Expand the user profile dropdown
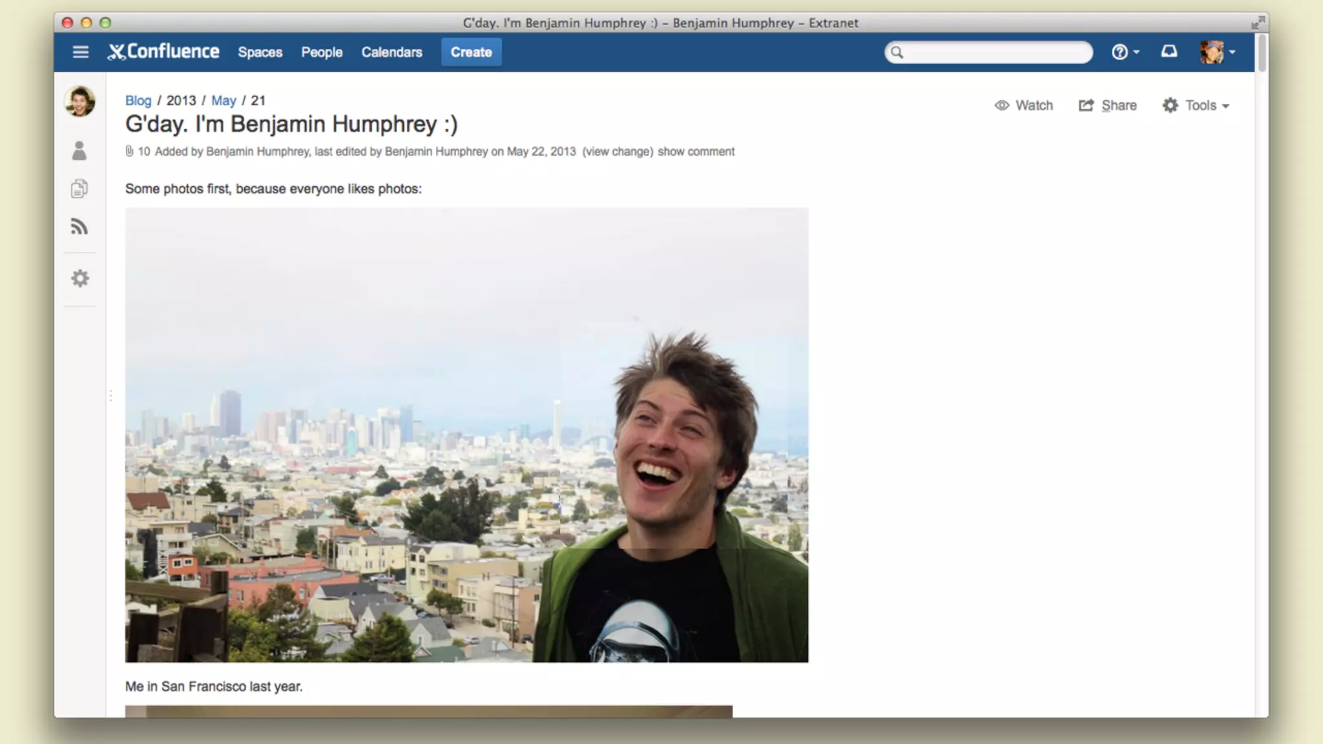The height and width of the screenshot is (744, 1323). [x=1218, y=52]
